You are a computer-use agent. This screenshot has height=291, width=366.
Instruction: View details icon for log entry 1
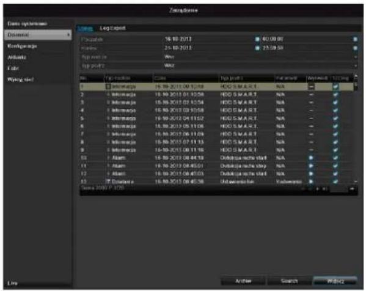tap(335, 87)
